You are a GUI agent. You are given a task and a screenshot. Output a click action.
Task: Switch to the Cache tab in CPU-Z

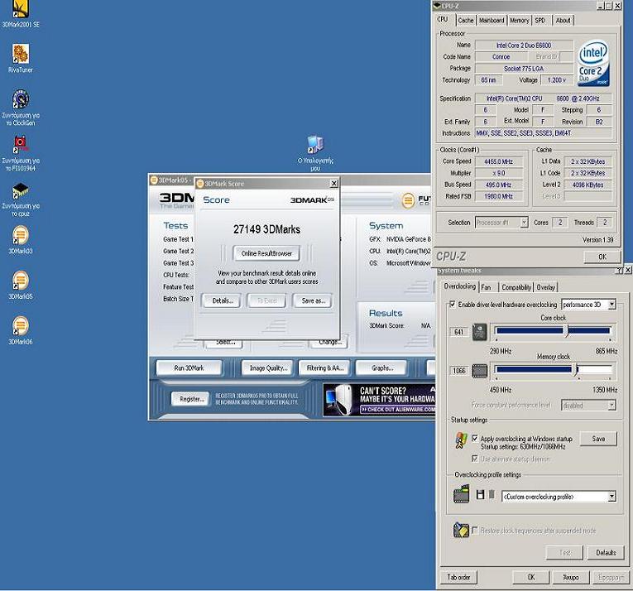466,20
